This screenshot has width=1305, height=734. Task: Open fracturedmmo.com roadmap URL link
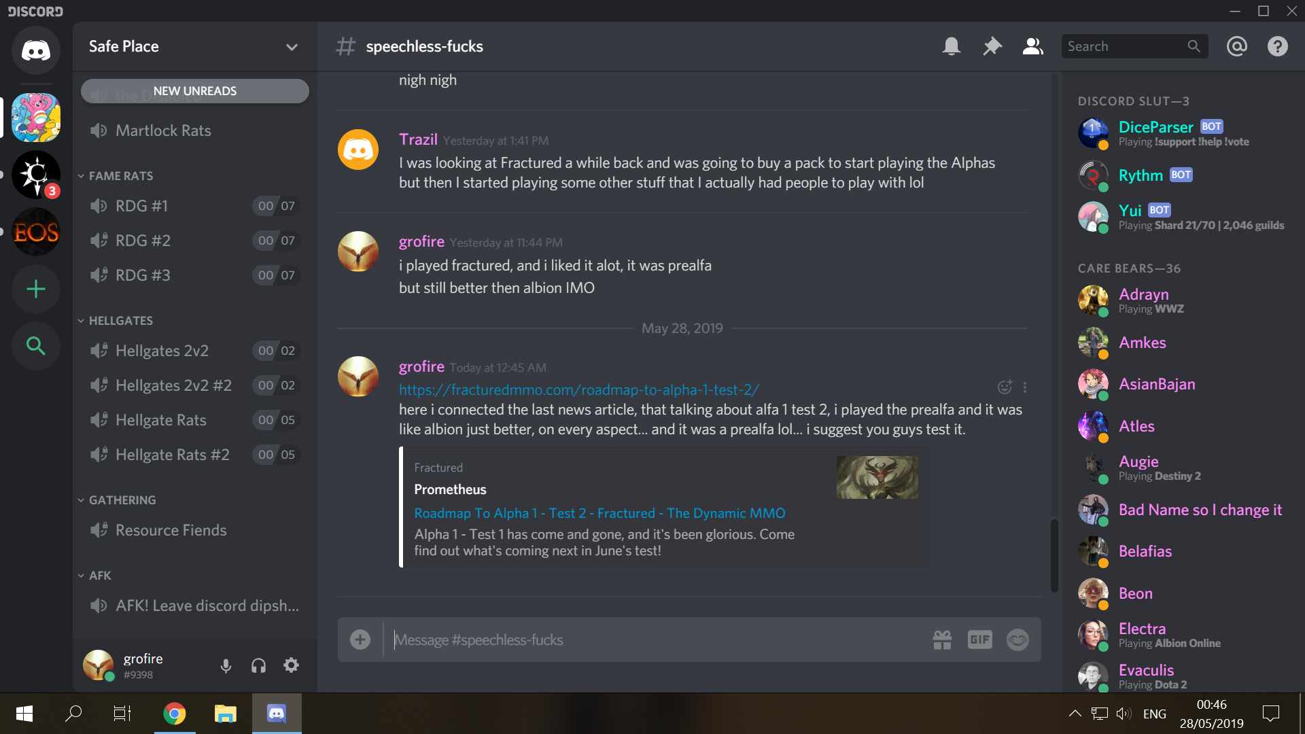(x=578, y=390)
